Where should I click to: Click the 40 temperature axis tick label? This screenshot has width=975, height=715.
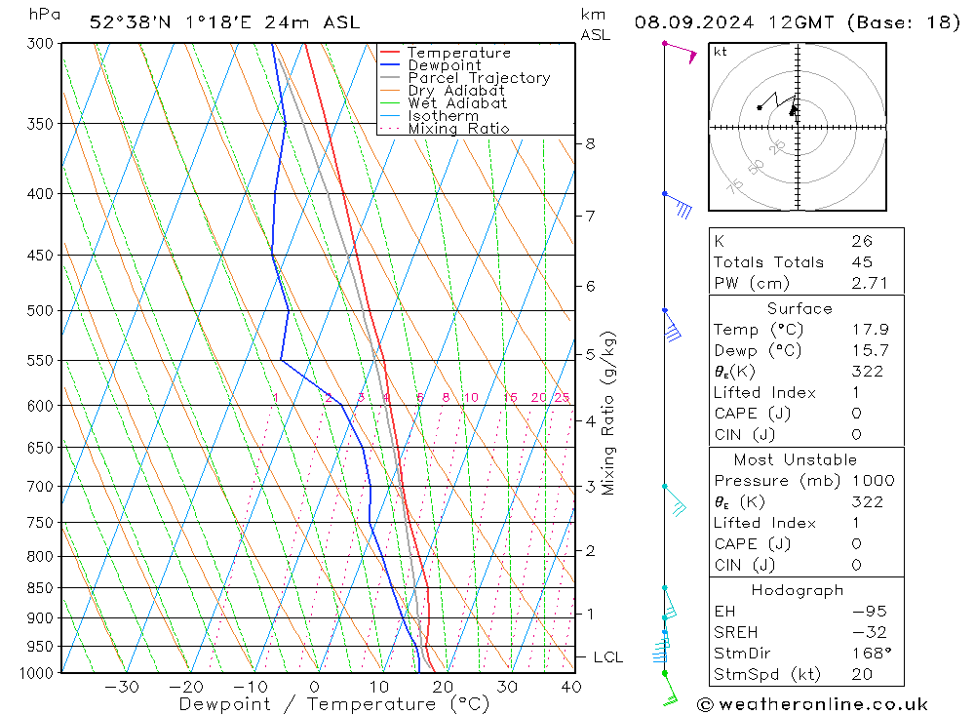570,687
